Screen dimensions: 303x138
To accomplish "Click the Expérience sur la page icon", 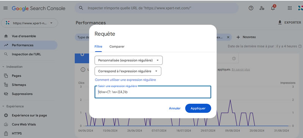I will [x=6, y=115].
